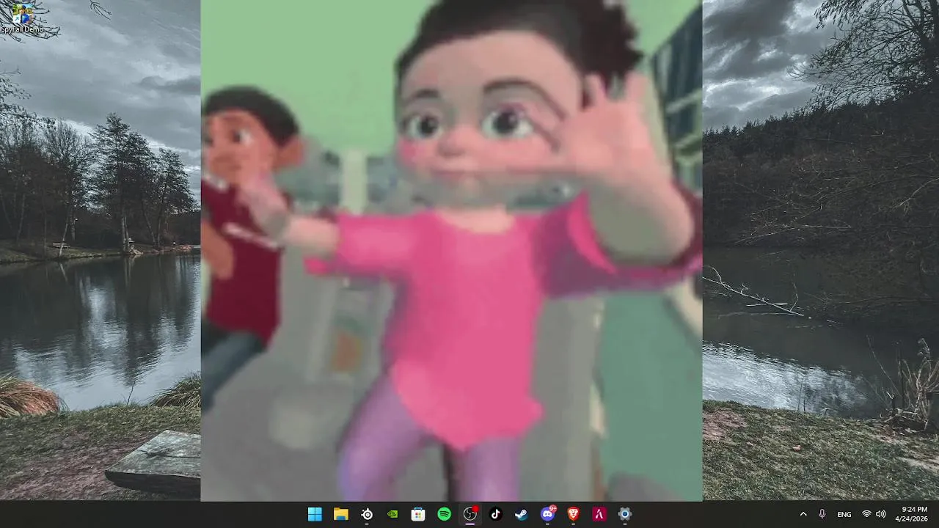Click the microphone tray icon
Image resolution: width=939 pixels, height=528 pixels.
click(822, 514)
